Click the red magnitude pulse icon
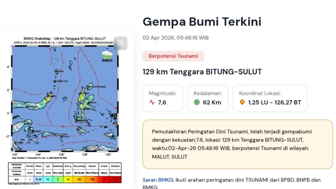 click(x=152, y=102)
